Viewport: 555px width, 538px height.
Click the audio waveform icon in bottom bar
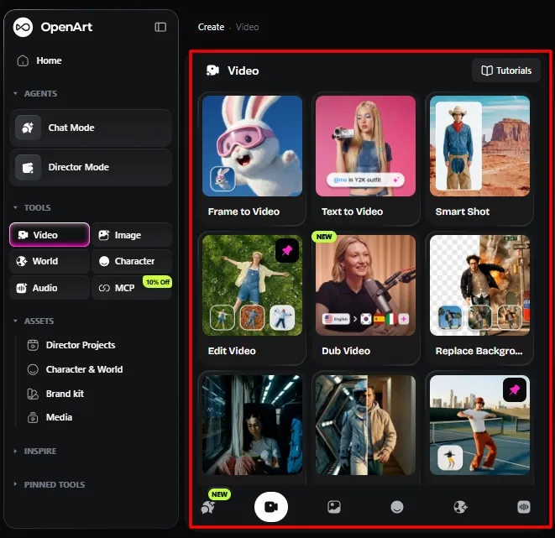tap(523, 507)
